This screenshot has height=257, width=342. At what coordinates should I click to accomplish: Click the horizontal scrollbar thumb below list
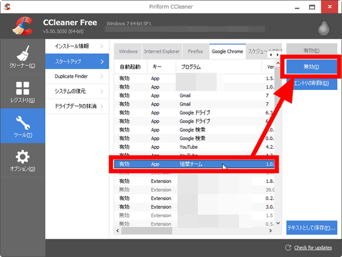coord(147,231)
